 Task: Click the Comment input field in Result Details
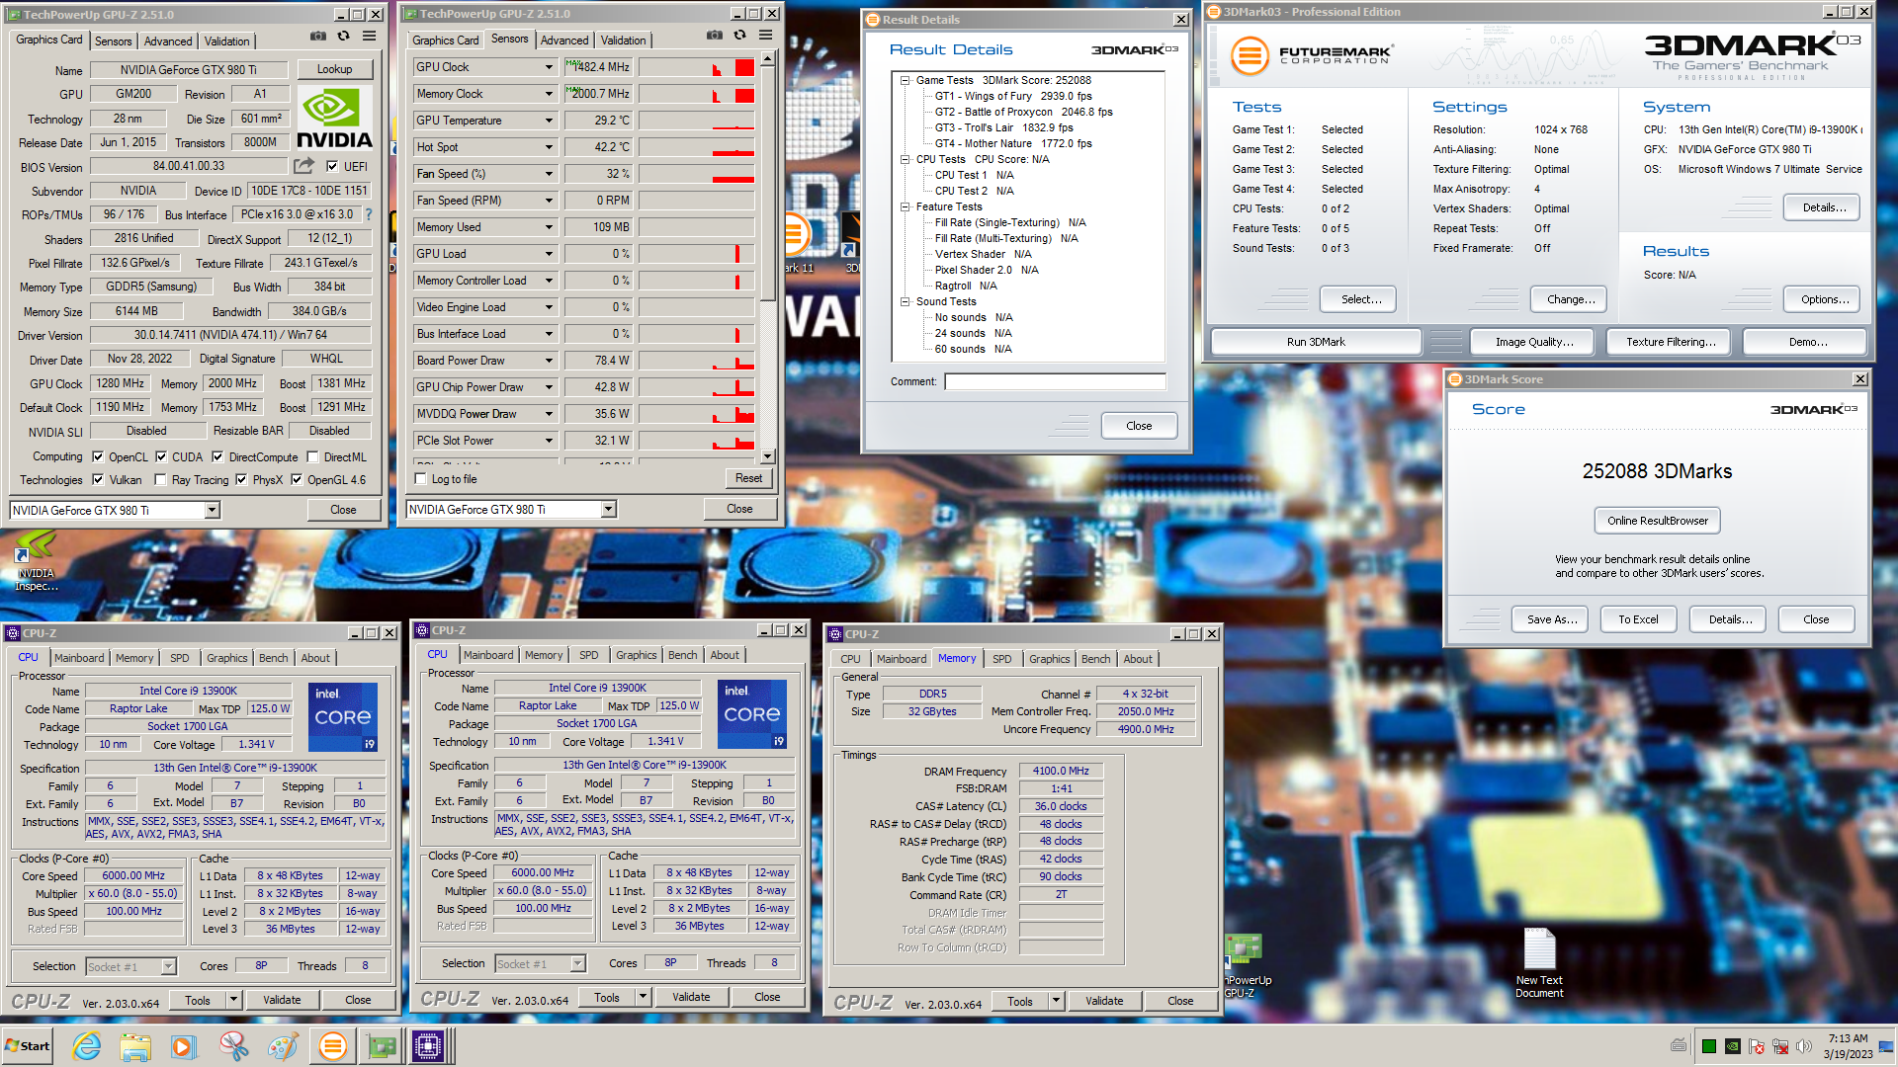[x=1055, y=381]
